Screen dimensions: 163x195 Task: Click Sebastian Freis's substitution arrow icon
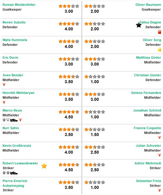(159, 190)
